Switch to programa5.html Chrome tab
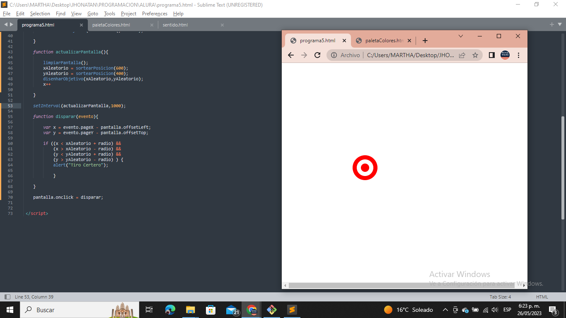 [317, 41]
